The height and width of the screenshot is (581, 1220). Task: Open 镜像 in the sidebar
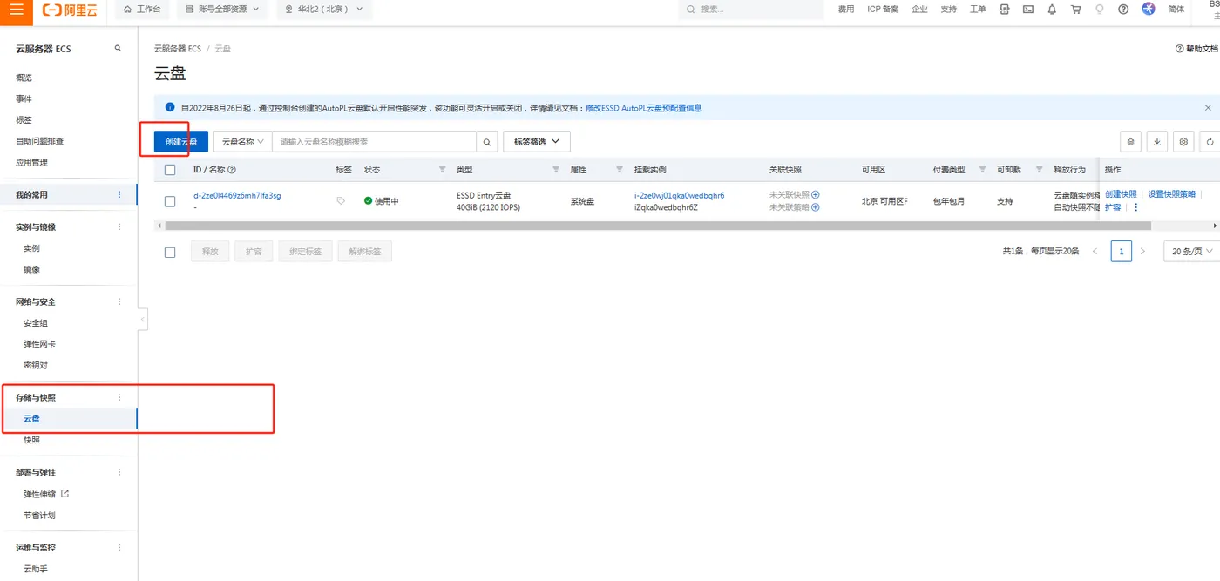(x=31, y=270)
